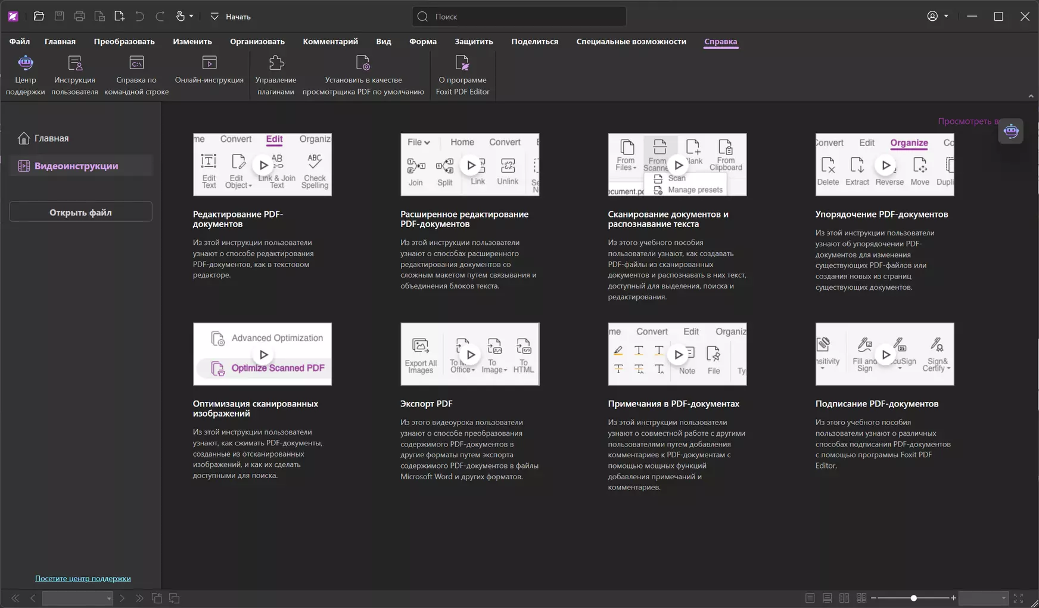Open Plugin management (Управление плагинами)
This screenshot has width=1039, height=608.
point(276,63)
